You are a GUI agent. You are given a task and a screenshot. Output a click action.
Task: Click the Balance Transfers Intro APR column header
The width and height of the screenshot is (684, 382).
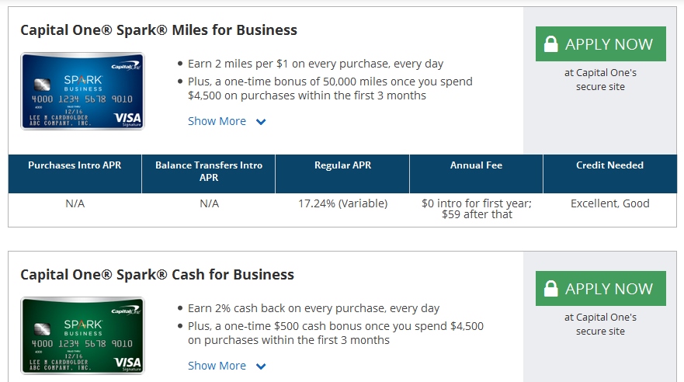pos(209,172)
